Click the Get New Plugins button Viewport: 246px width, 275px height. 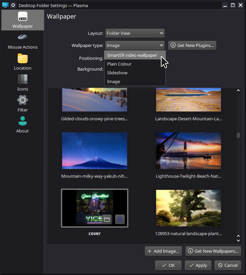(192, 45)
